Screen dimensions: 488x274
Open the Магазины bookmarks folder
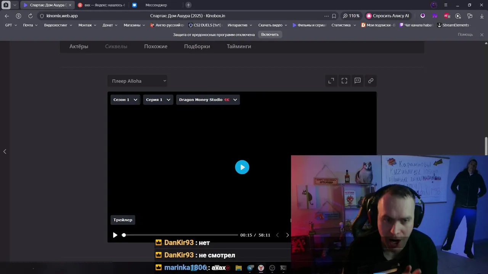coord(135,25)
